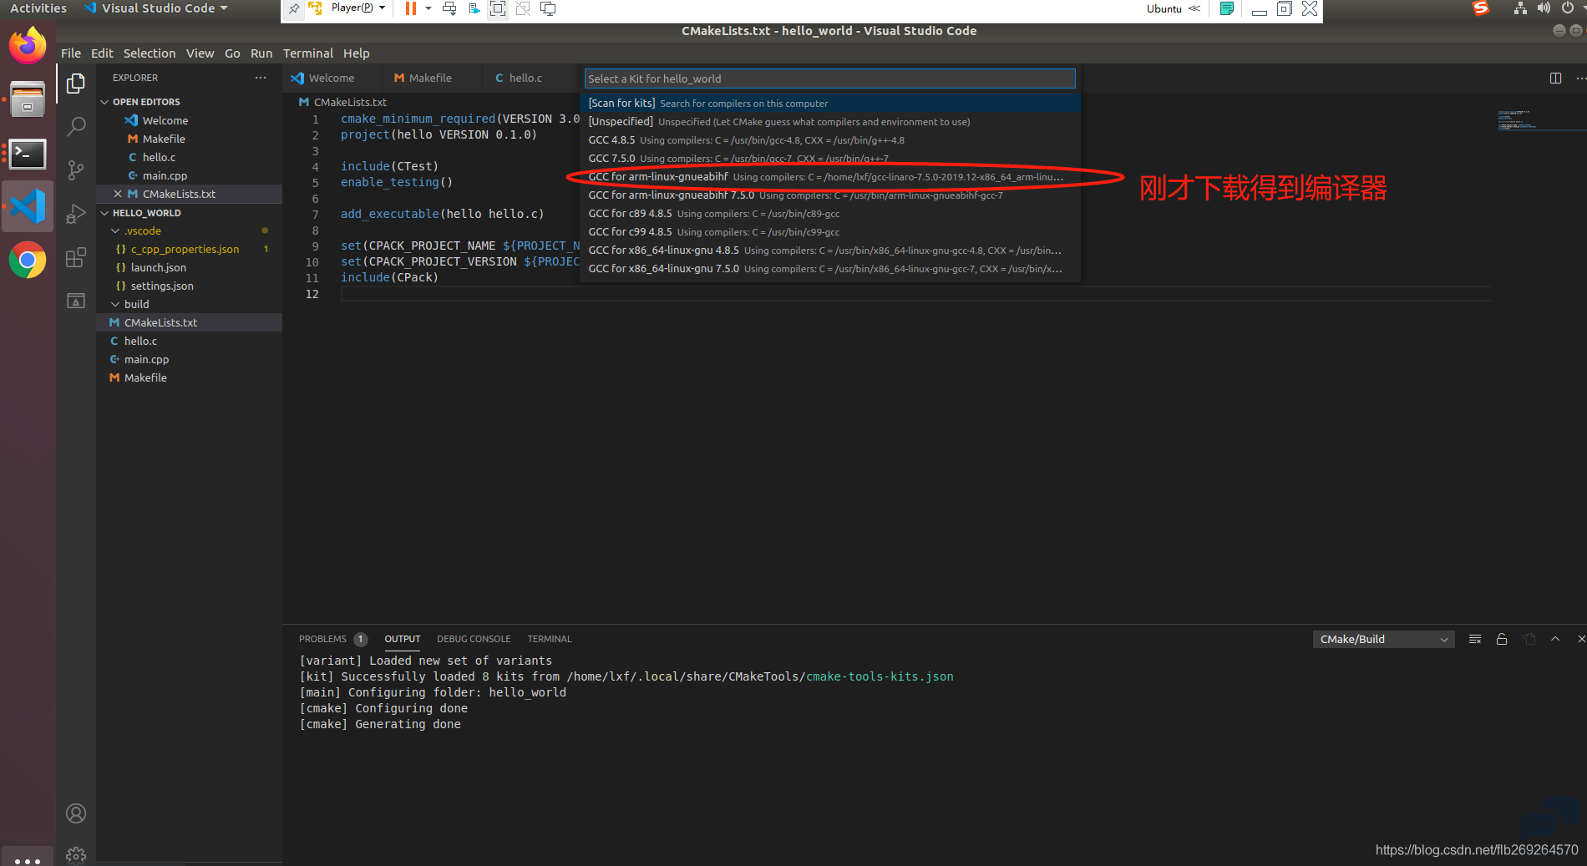Open the Files app in the dock
Image resolution: width=1587 pixels, height=866 pixels.
point(28,99)
